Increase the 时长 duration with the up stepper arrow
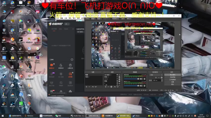Viewport: 211px width, 118px height. coord(162,80)
